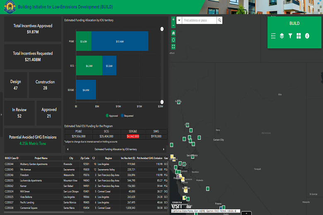The height and width of the screenshot is (215, 323).
Task: Click the bottom chart zoom slider handle
Action: click(162, 102)
